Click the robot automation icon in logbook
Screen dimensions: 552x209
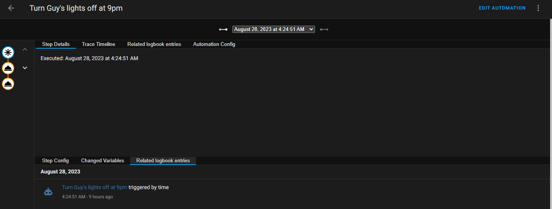pyautogui.click(x=48, y=192)
